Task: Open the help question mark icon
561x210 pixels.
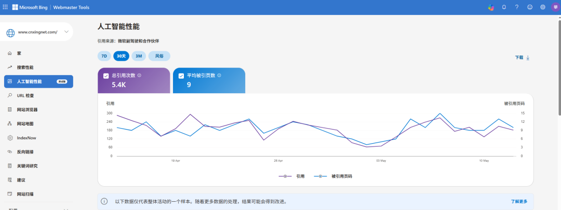Action: (517, 7)
